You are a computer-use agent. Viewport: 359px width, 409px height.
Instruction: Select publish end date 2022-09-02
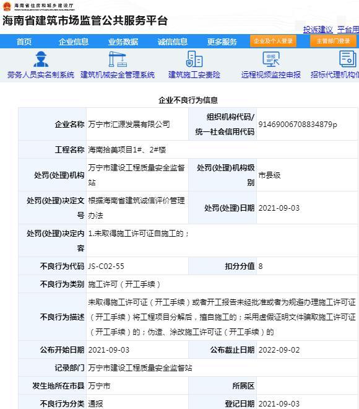click(x=279, y=350)
